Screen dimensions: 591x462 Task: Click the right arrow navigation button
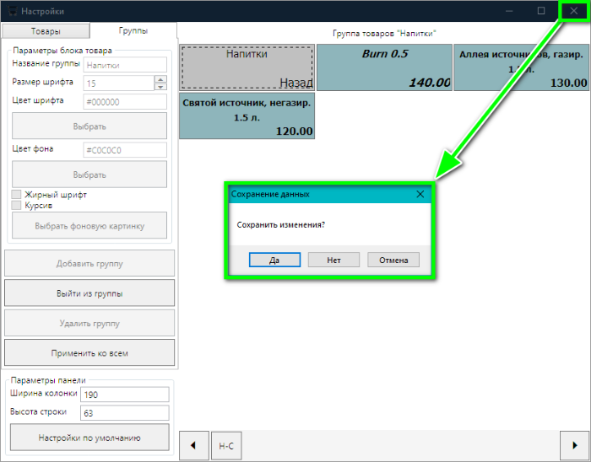click(x=574, y=444)
